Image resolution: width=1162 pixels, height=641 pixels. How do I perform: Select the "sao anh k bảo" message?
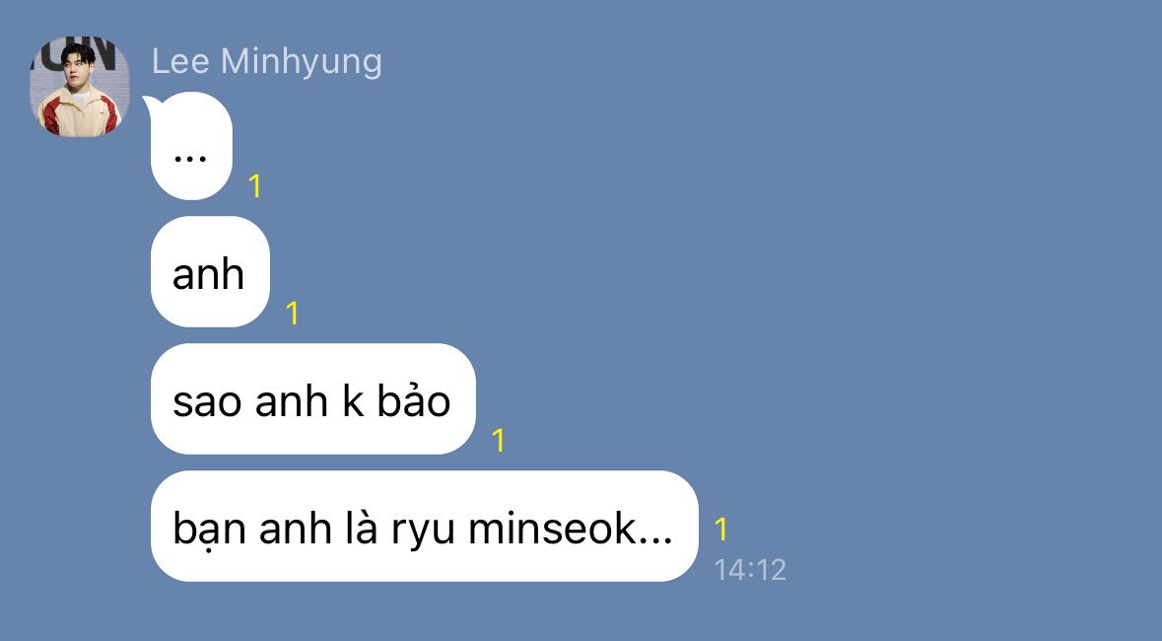point(312,399)
